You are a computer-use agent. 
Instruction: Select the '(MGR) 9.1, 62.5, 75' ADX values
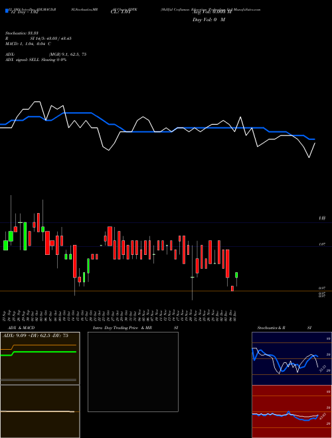67,54
